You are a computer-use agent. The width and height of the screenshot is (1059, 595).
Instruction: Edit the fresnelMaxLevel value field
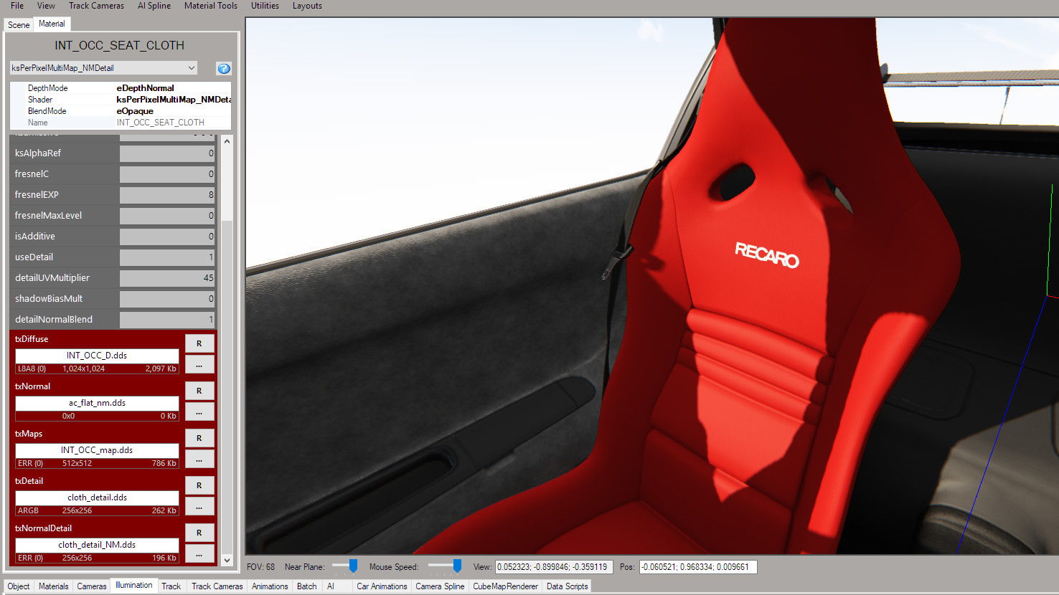(167, 216)
